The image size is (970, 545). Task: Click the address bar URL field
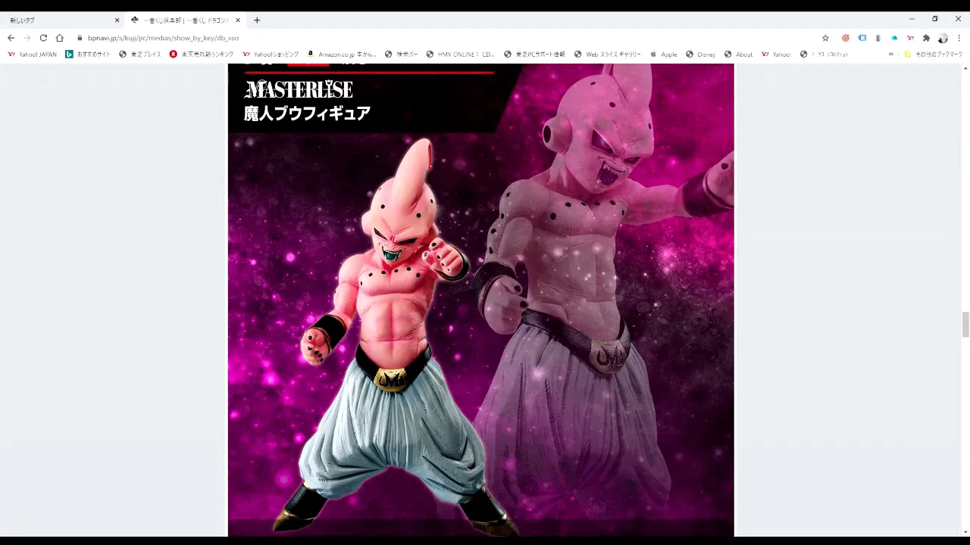pyautogui.click(x=447, y=38)
